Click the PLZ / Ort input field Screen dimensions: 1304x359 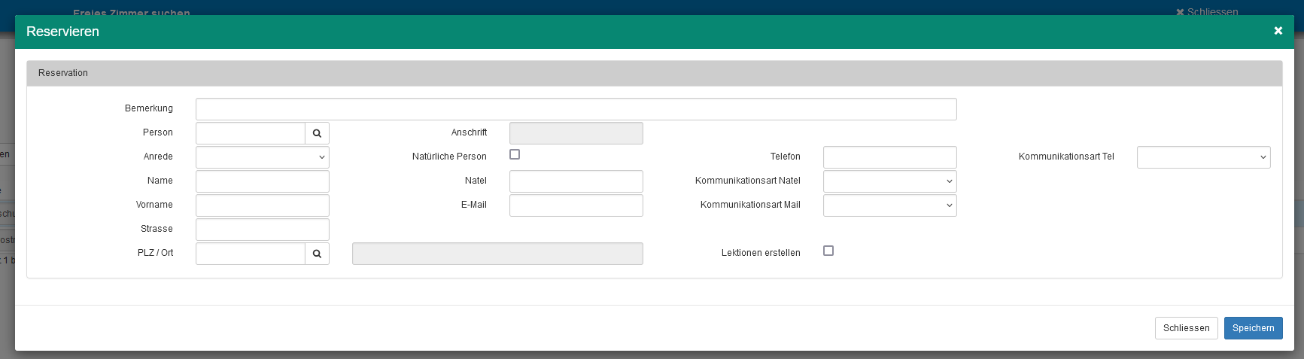251,254
